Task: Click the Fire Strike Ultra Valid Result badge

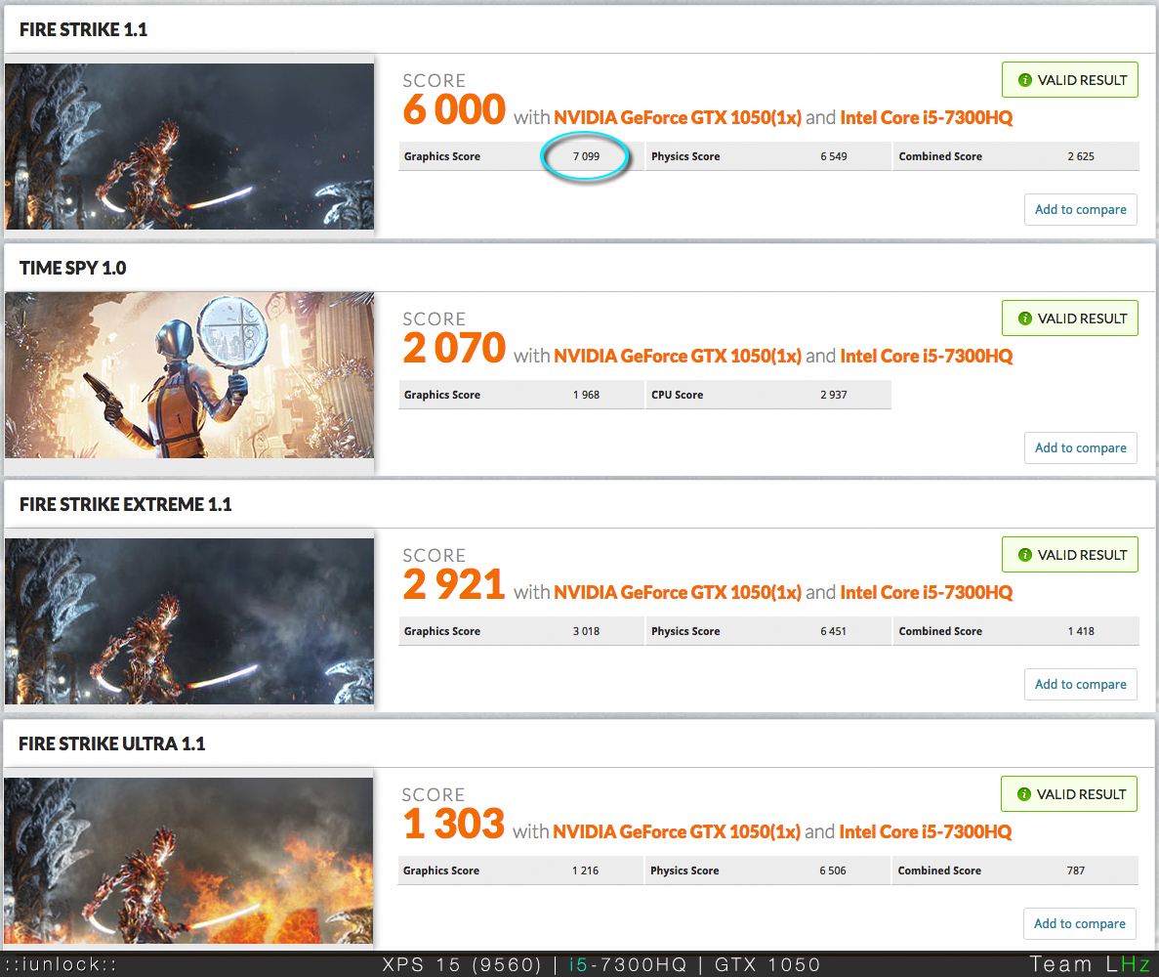Action: (1069, 793)
